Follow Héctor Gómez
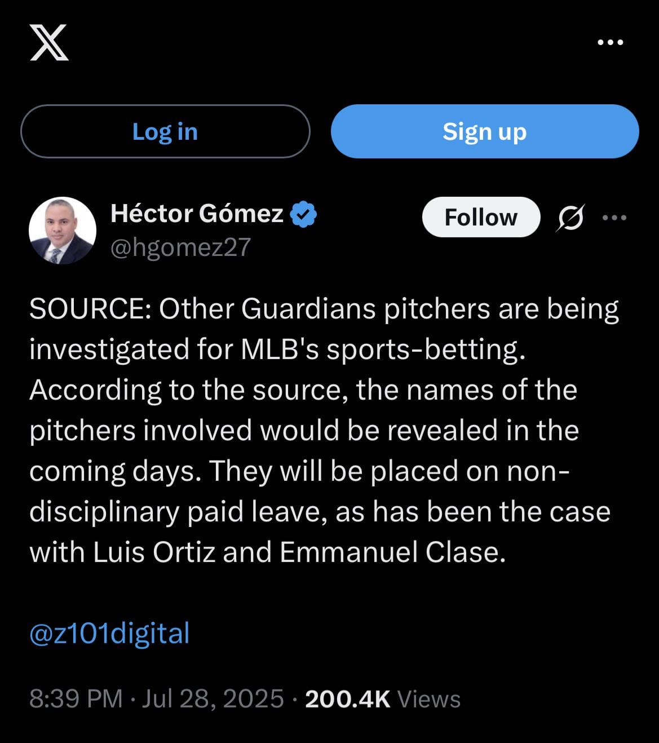 point(481,217)
